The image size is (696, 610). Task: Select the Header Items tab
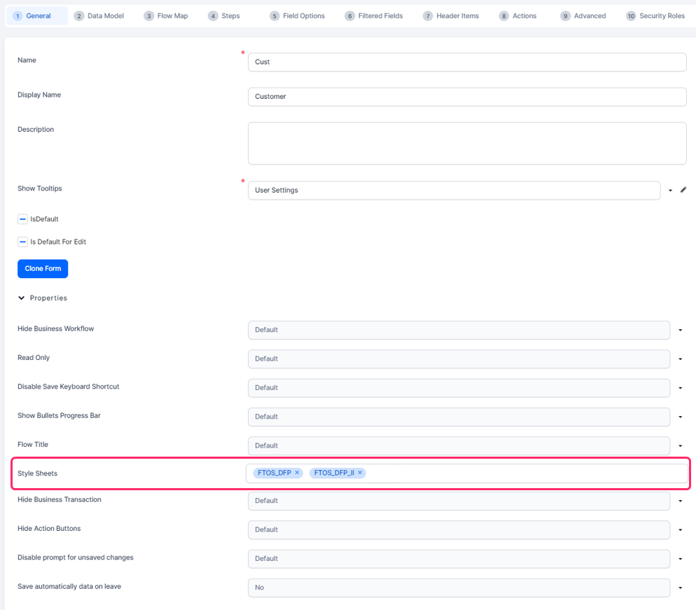[x=451, y=16]
